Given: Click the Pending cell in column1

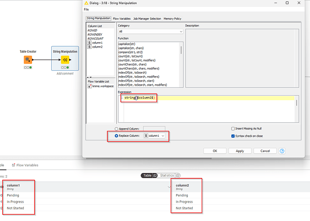Looking at the screenshot, I should pos(13,195).
